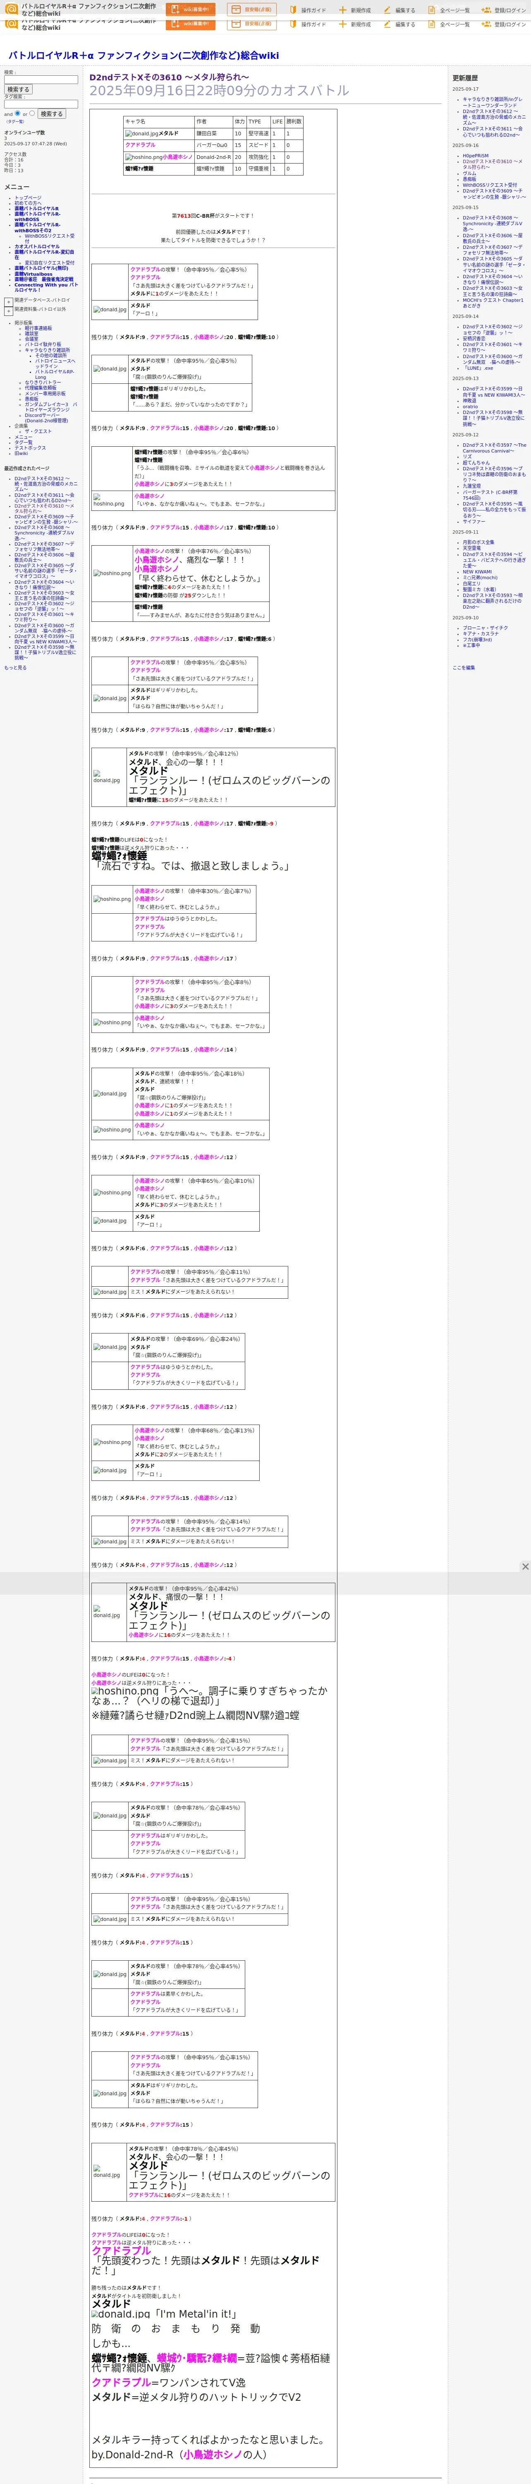Click 検索する button under keyword search box
This screenshot has width=531, height=2484.
(x=18, y=90)
